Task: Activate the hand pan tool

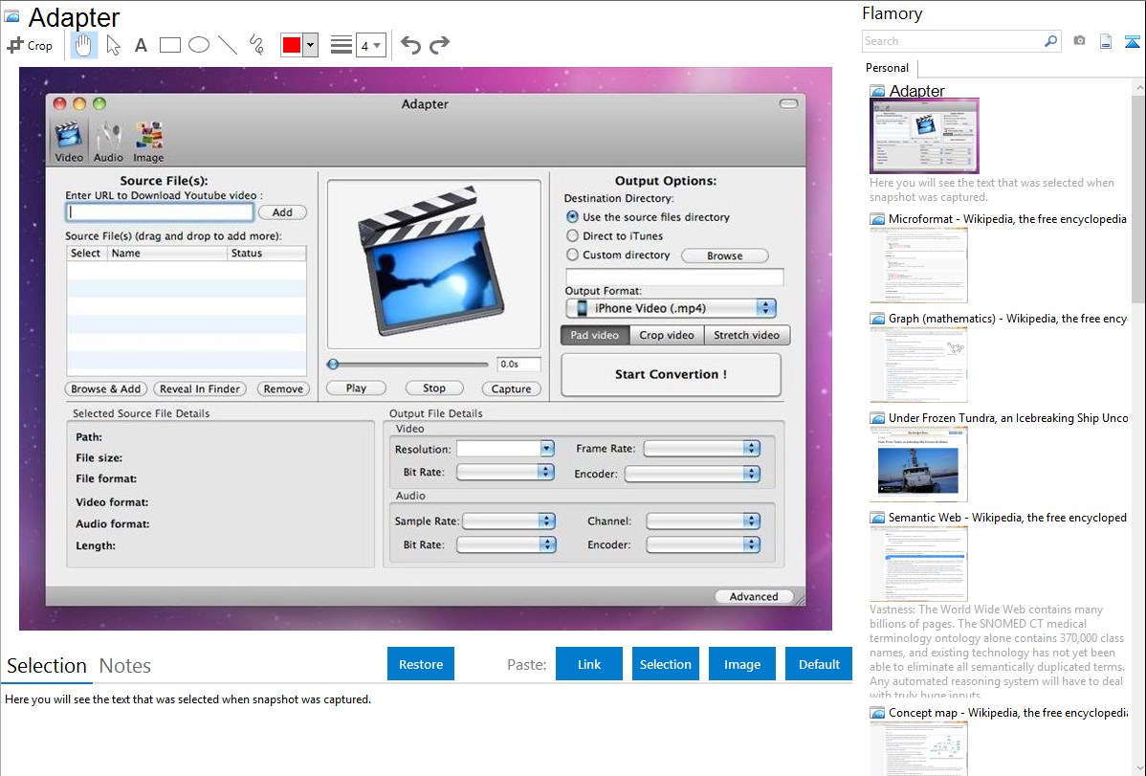Action: 83,45
